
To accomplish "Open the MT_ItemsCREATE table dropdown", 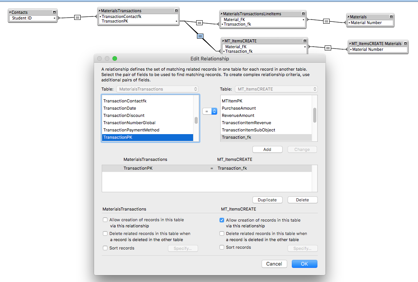I will coord(276,89).
